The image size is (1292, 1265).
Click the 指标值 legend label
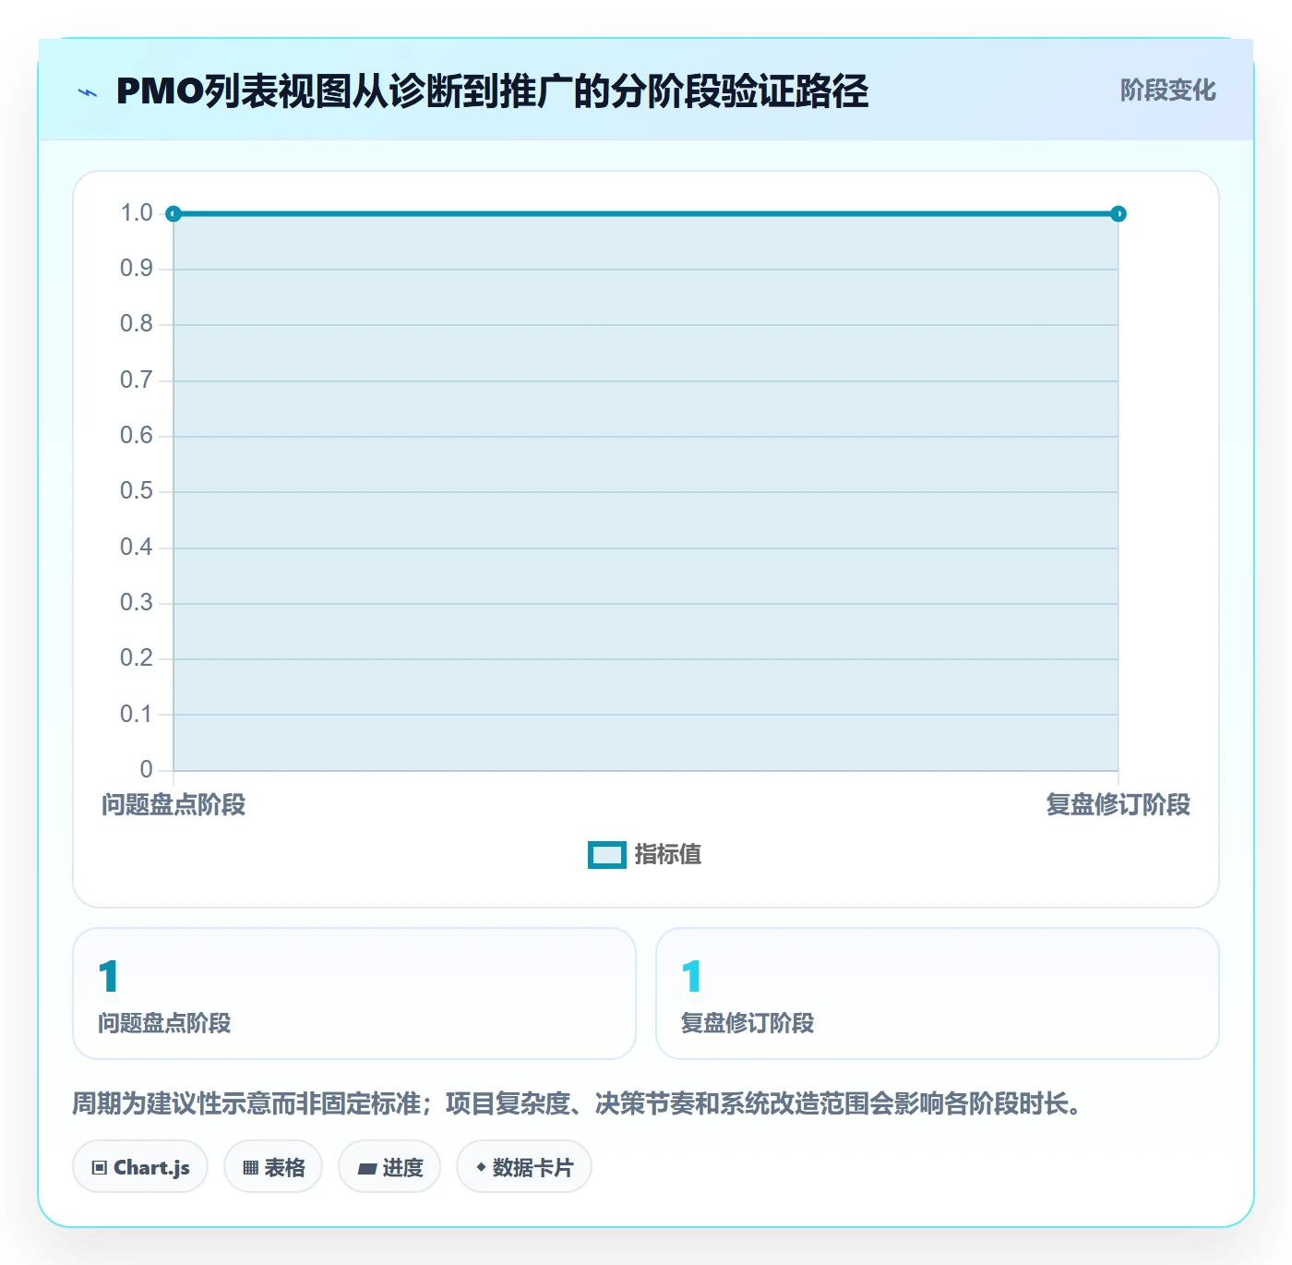point(668,855)
